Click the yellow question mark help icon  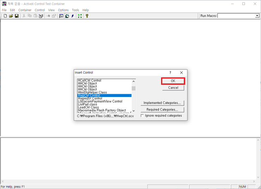click(87, 16)
